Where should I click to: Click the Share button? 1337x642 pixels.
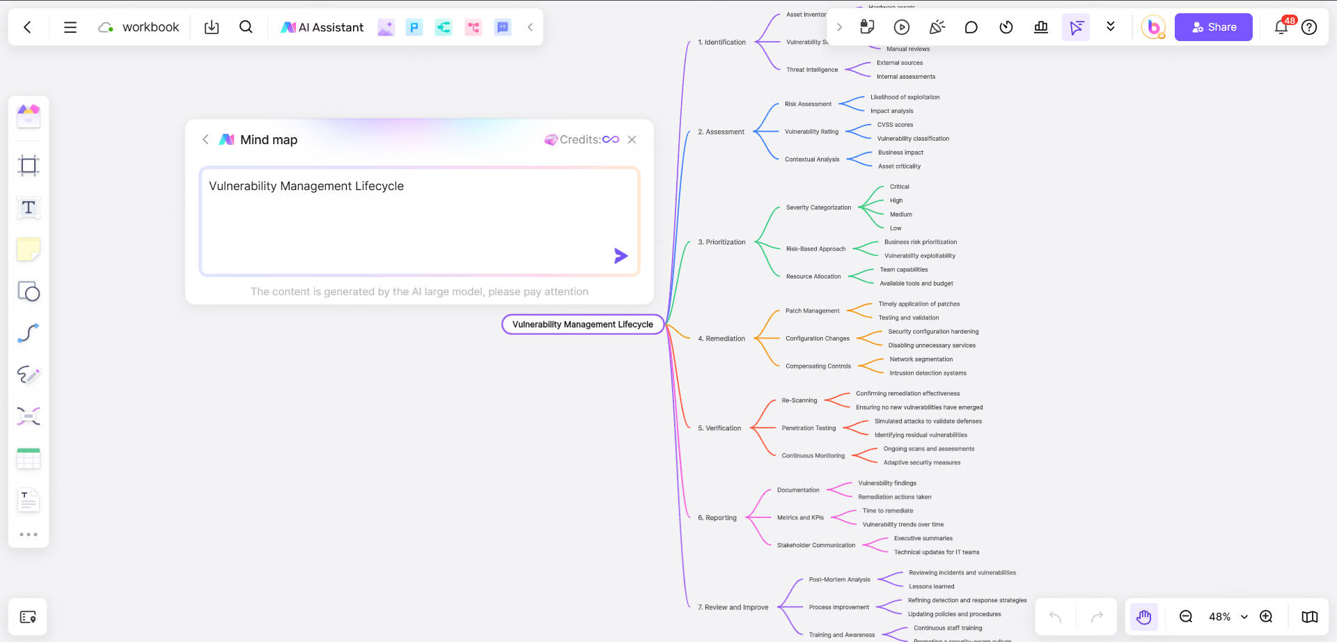1213,26
